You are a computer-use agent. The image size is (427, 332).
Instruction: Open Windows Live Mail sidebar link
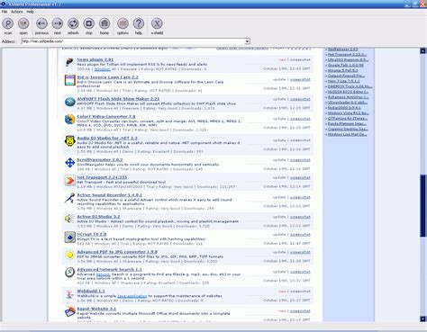(x=347, y=134)
